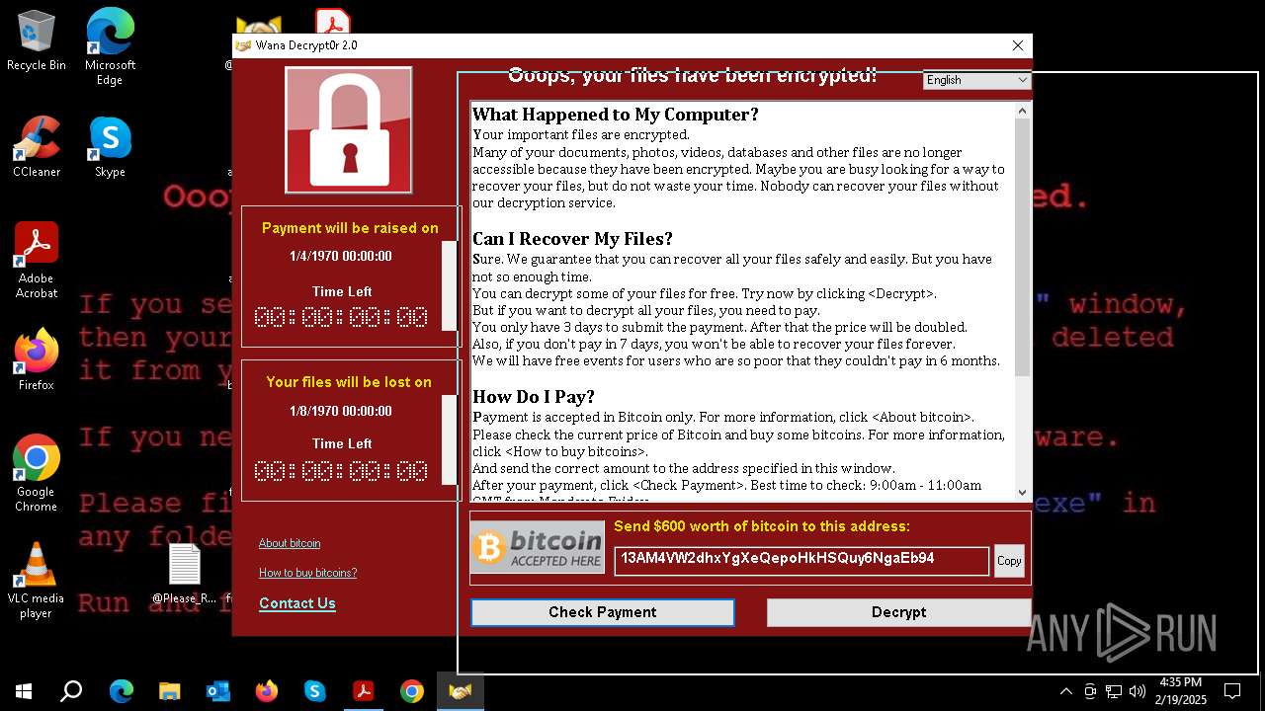This screenshot has height=711, width=1265.
Task: Launch Microsoft Edge from the desktop
Action: tap(110, 47)
